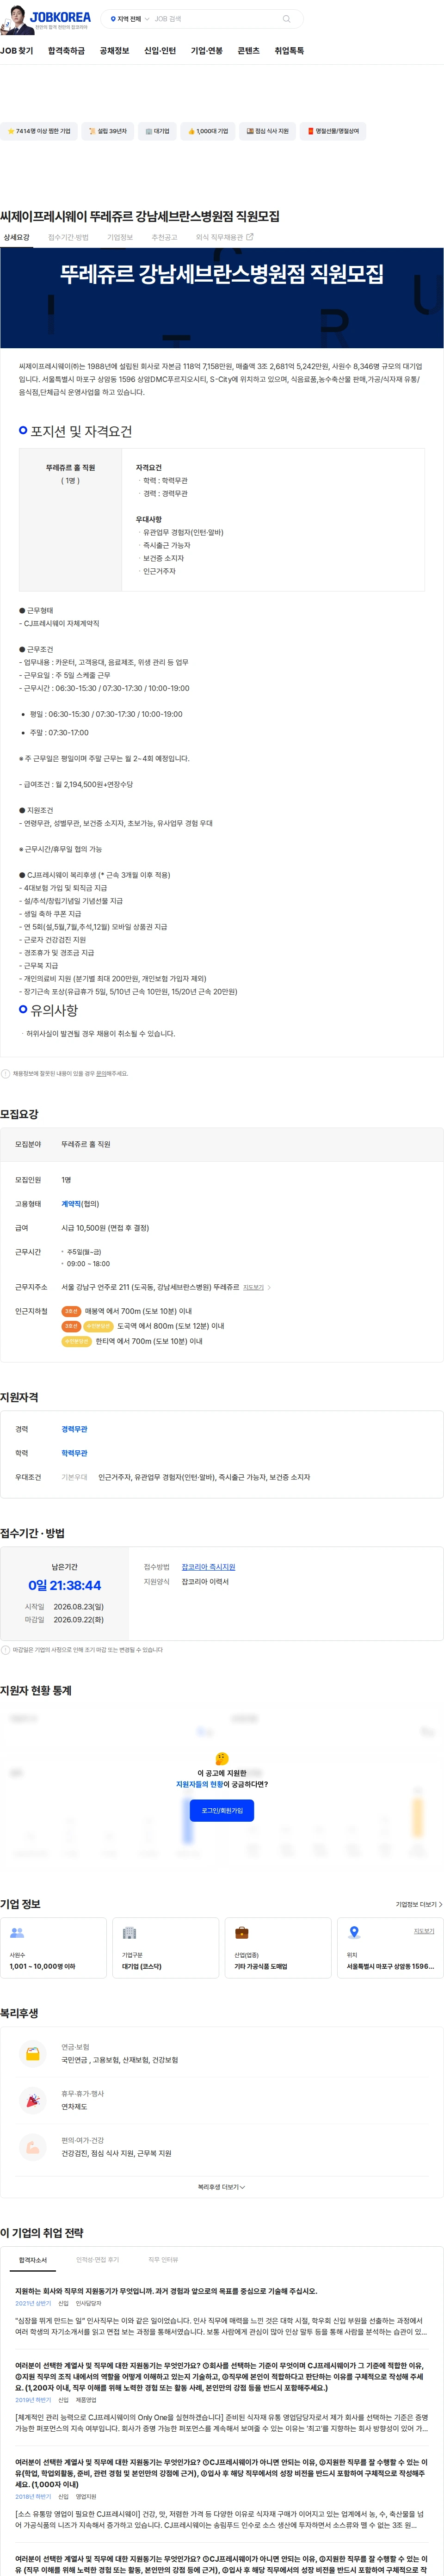
Task: Open the JOB 찾기 menu
Action: (x=17, y=51)
